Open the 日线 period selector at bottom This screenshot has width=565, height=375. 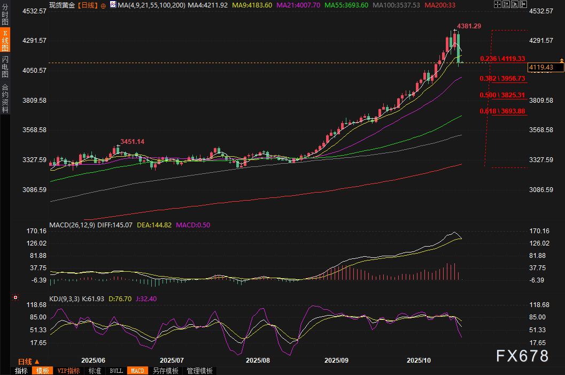pos(28,362)
